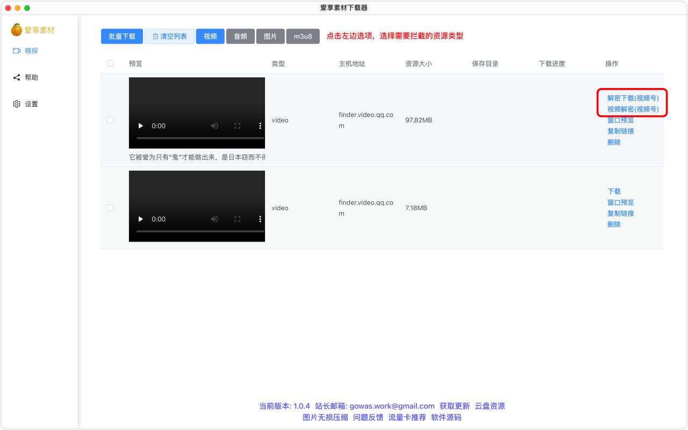Toggle the 视频 resource type filter
The image size is (688, 430).
210,37
